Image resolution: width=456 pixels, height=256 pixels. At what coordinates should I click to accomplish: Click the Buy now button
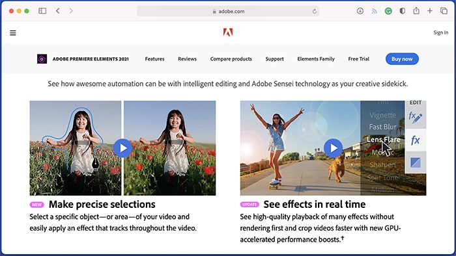tap(402, 59)
